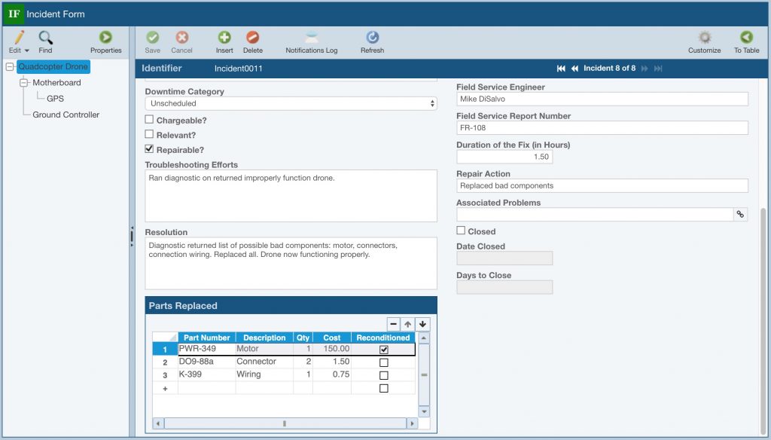This screenshot has height=440, width=771.
Task: Toggle the Chargeable? checkbox
Action: click(x=149, y=119)
